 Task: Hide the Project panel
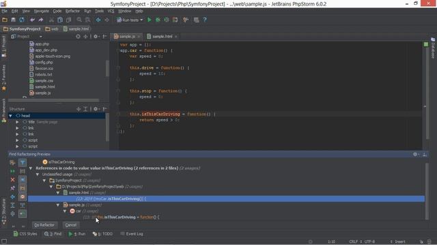[x=104, y=37]
